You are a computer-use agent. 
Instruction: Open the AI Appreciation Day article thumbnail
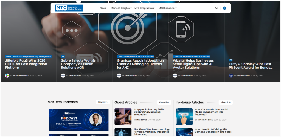tap(123, 116)
